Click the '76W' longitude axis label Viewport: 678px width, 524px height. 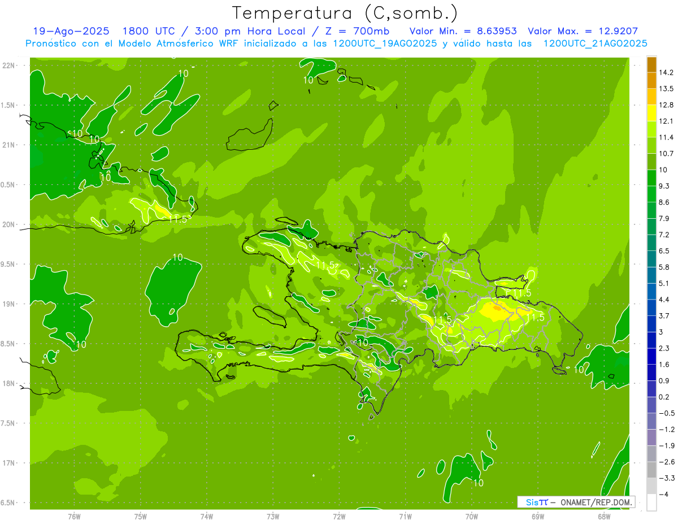point(74,516)
